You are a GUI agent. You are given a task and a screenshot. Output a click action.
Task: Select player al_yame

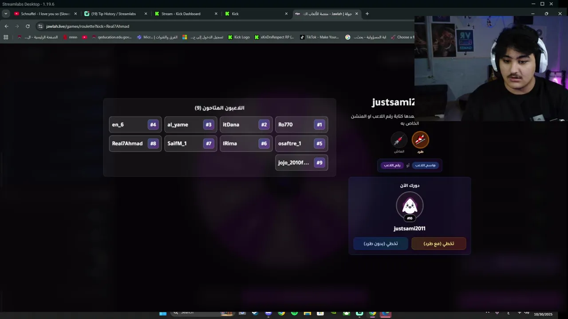pos(191,124)
